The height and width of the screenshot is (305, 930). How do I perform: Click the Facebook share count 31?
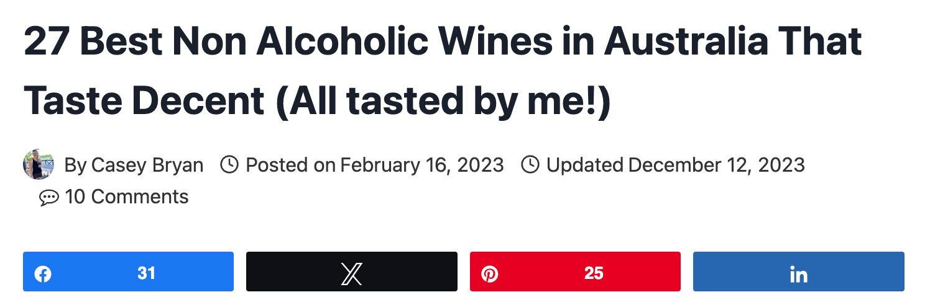coord(146,273)
